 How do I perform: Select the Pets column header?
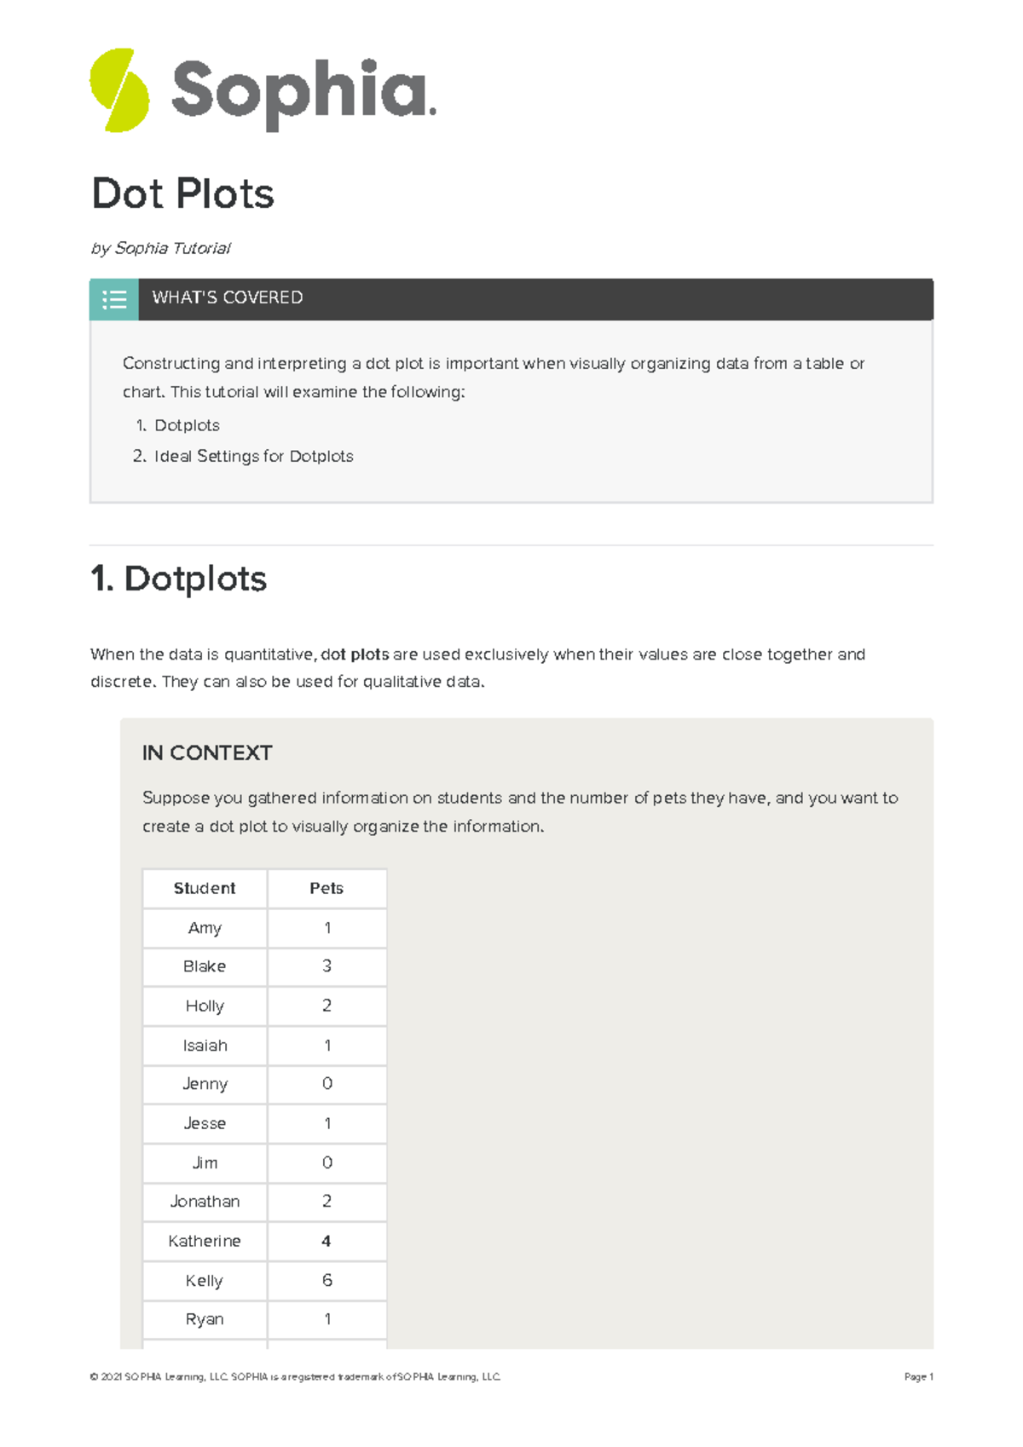click(327, 888)
